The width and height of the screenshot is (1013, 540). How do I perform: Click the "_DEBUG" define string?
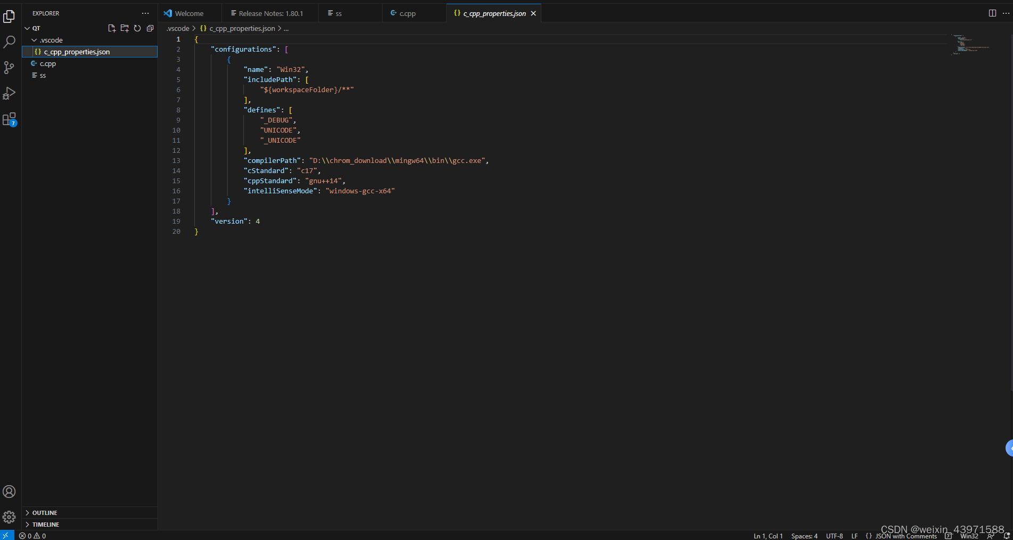[276, 120]
